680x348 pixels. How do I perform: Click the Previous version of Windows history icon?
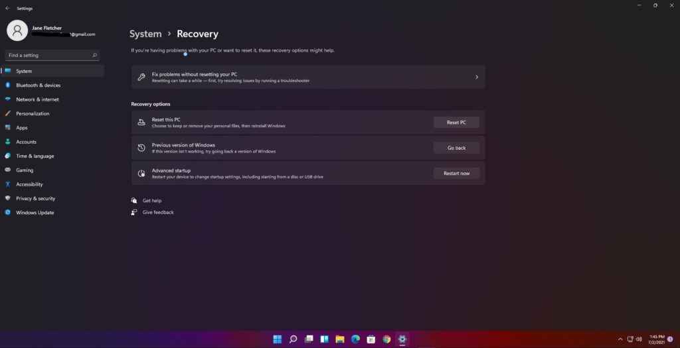tap(141, 148)
